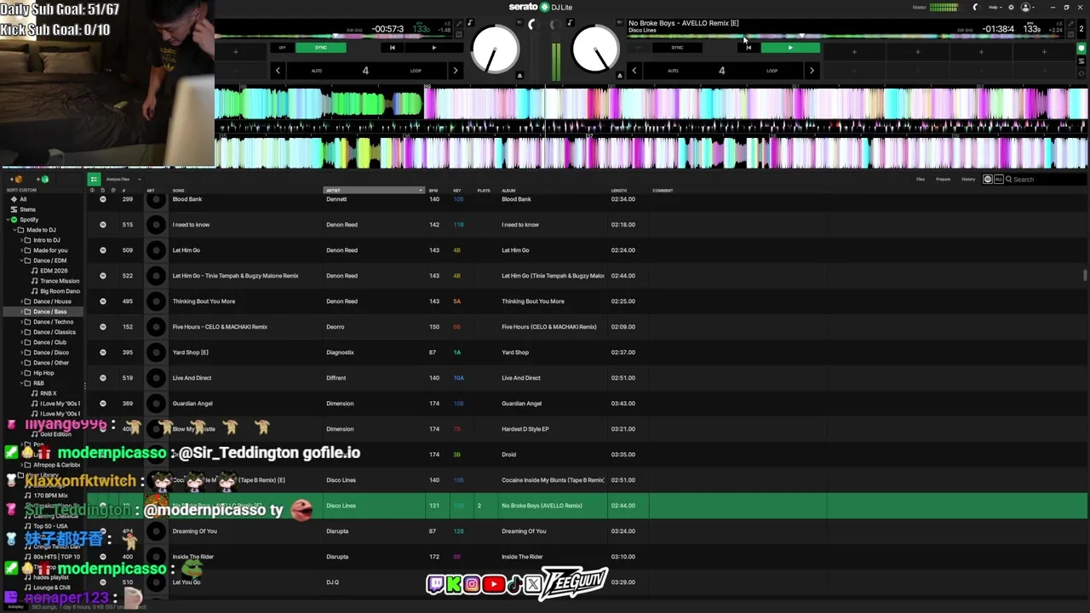The width and height of the screenshot is (1090, 613).
Task: Expand the Intro to DJ folder
Action: coord(21,240)
